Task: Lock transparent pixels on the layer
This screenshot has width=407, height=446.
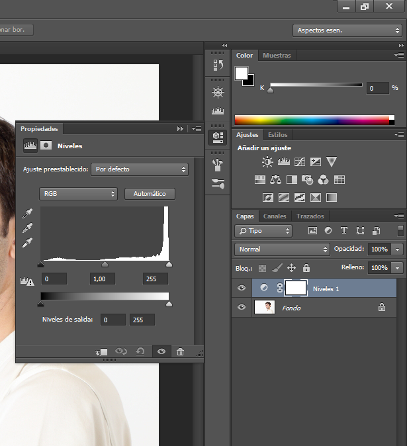Action: pyautogui.click(x=262, y=268)
